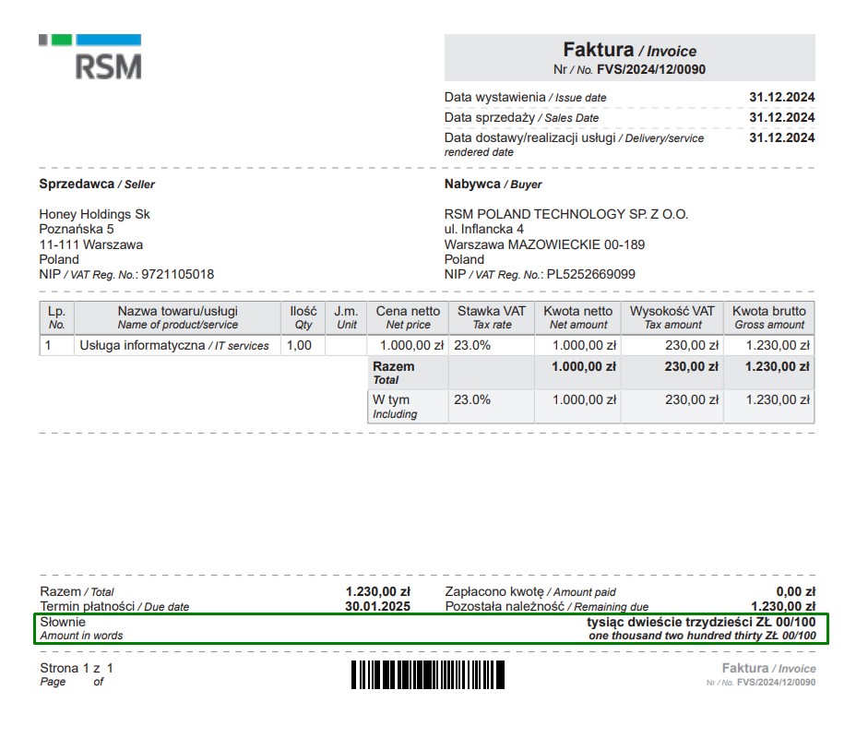Click the Strona 1 z 1 page indicator
The width and height of the screenshot is (868, 738).
point(77,668)
